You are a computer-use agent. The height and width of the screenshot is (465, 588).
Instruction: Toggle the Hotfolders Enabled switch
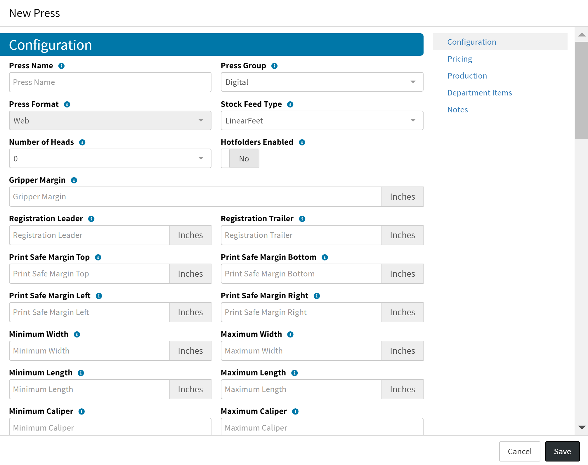pyautogui.click(x=240, y=159)
